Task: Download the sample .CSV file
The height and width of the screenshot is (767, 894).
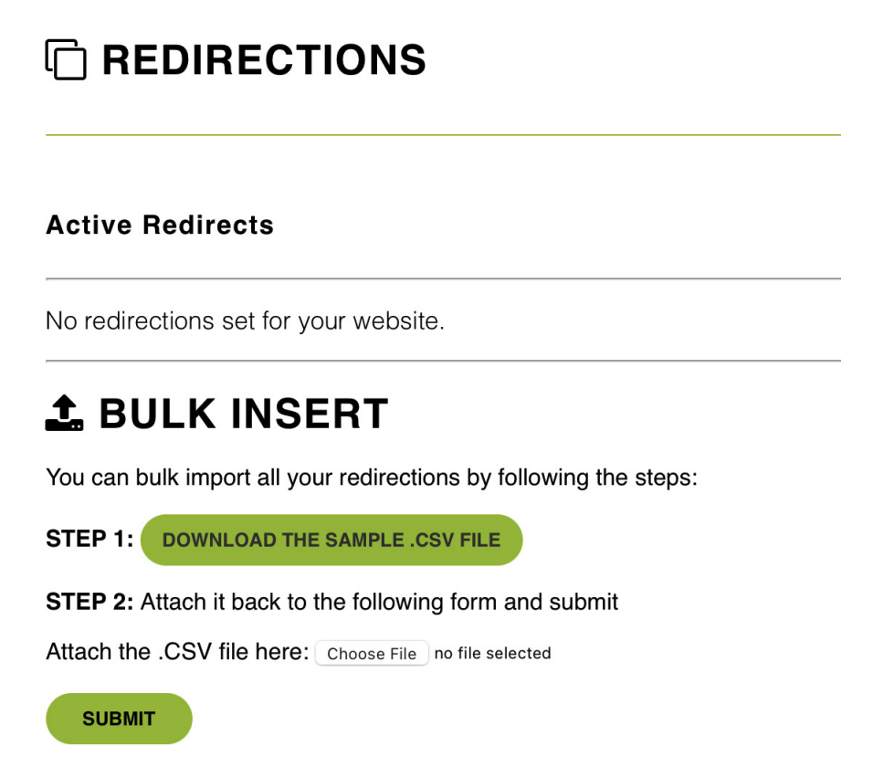Action: point(331,540)
